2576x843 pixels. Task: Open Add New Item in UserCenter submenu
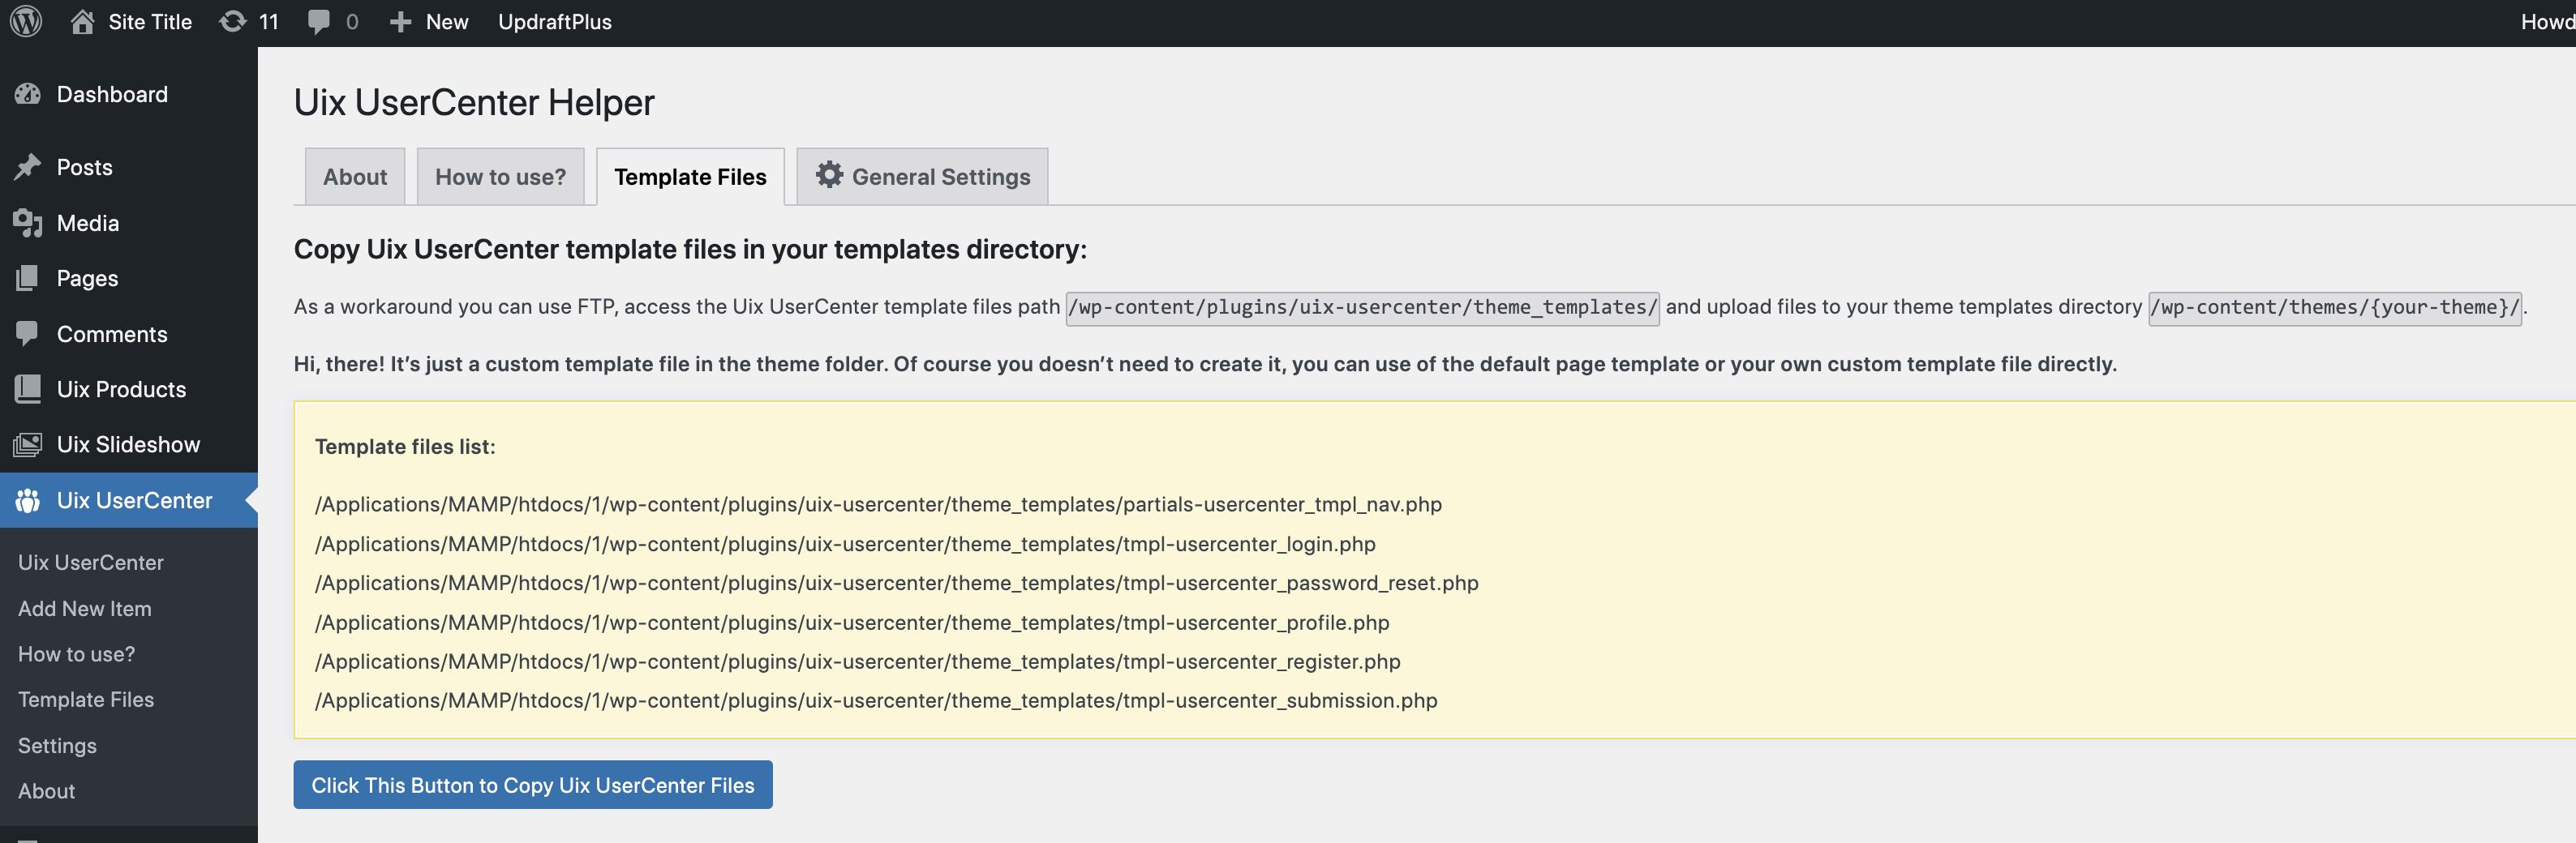(84, 607)
